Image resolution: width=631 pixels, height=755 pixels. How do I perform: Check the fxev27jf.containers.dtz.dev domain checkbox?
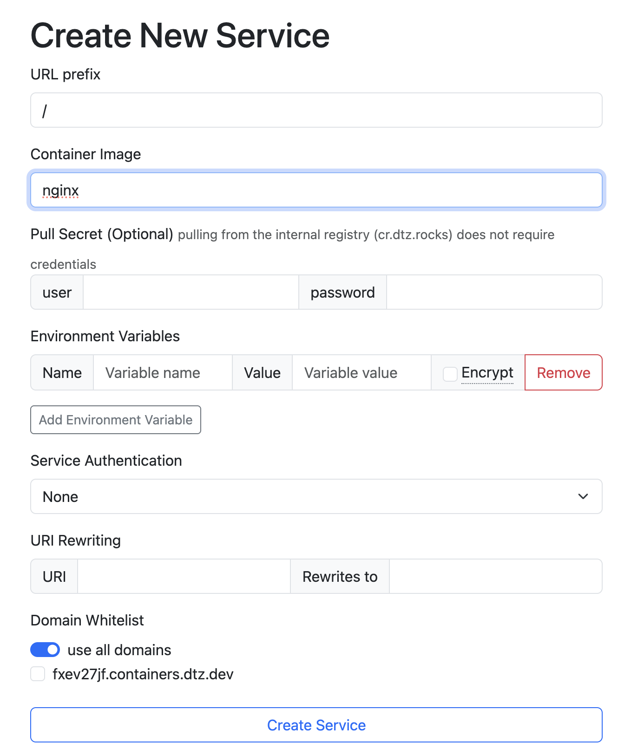38,674
